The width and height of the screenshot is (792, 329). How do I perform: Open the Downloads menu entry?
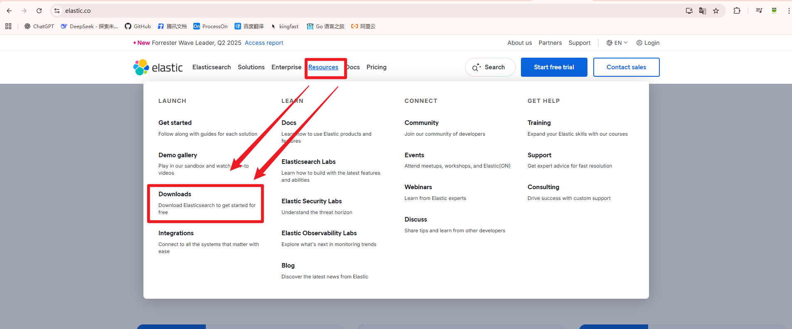[x=175, y=194]
